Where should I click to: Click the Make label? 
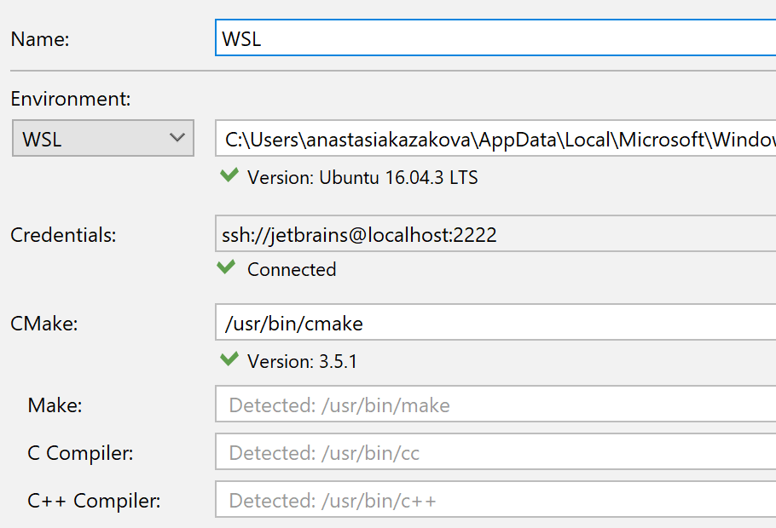(55, 405)
